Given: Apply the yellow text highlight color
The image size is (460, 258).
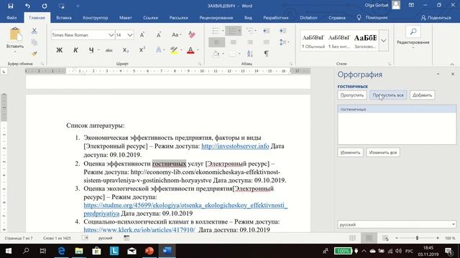Looking at the screenshot, I should click(x=174, y=50).
